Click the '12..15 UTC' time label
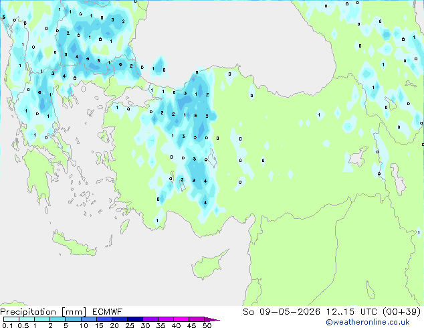The height and width of the screenshot is (328, 424). (352, 312)
